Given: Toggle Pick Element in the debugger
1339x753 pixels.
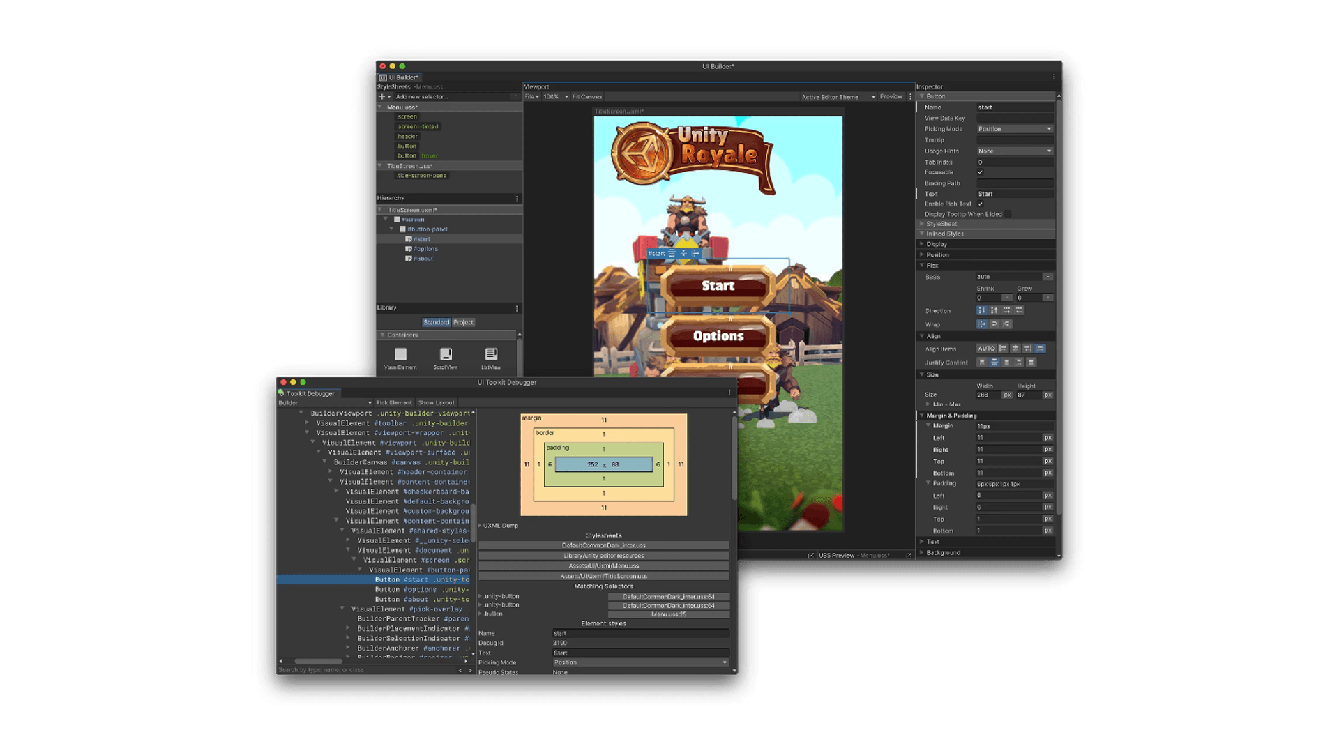Looking at the screenshot, I should [x=394, y=403].
